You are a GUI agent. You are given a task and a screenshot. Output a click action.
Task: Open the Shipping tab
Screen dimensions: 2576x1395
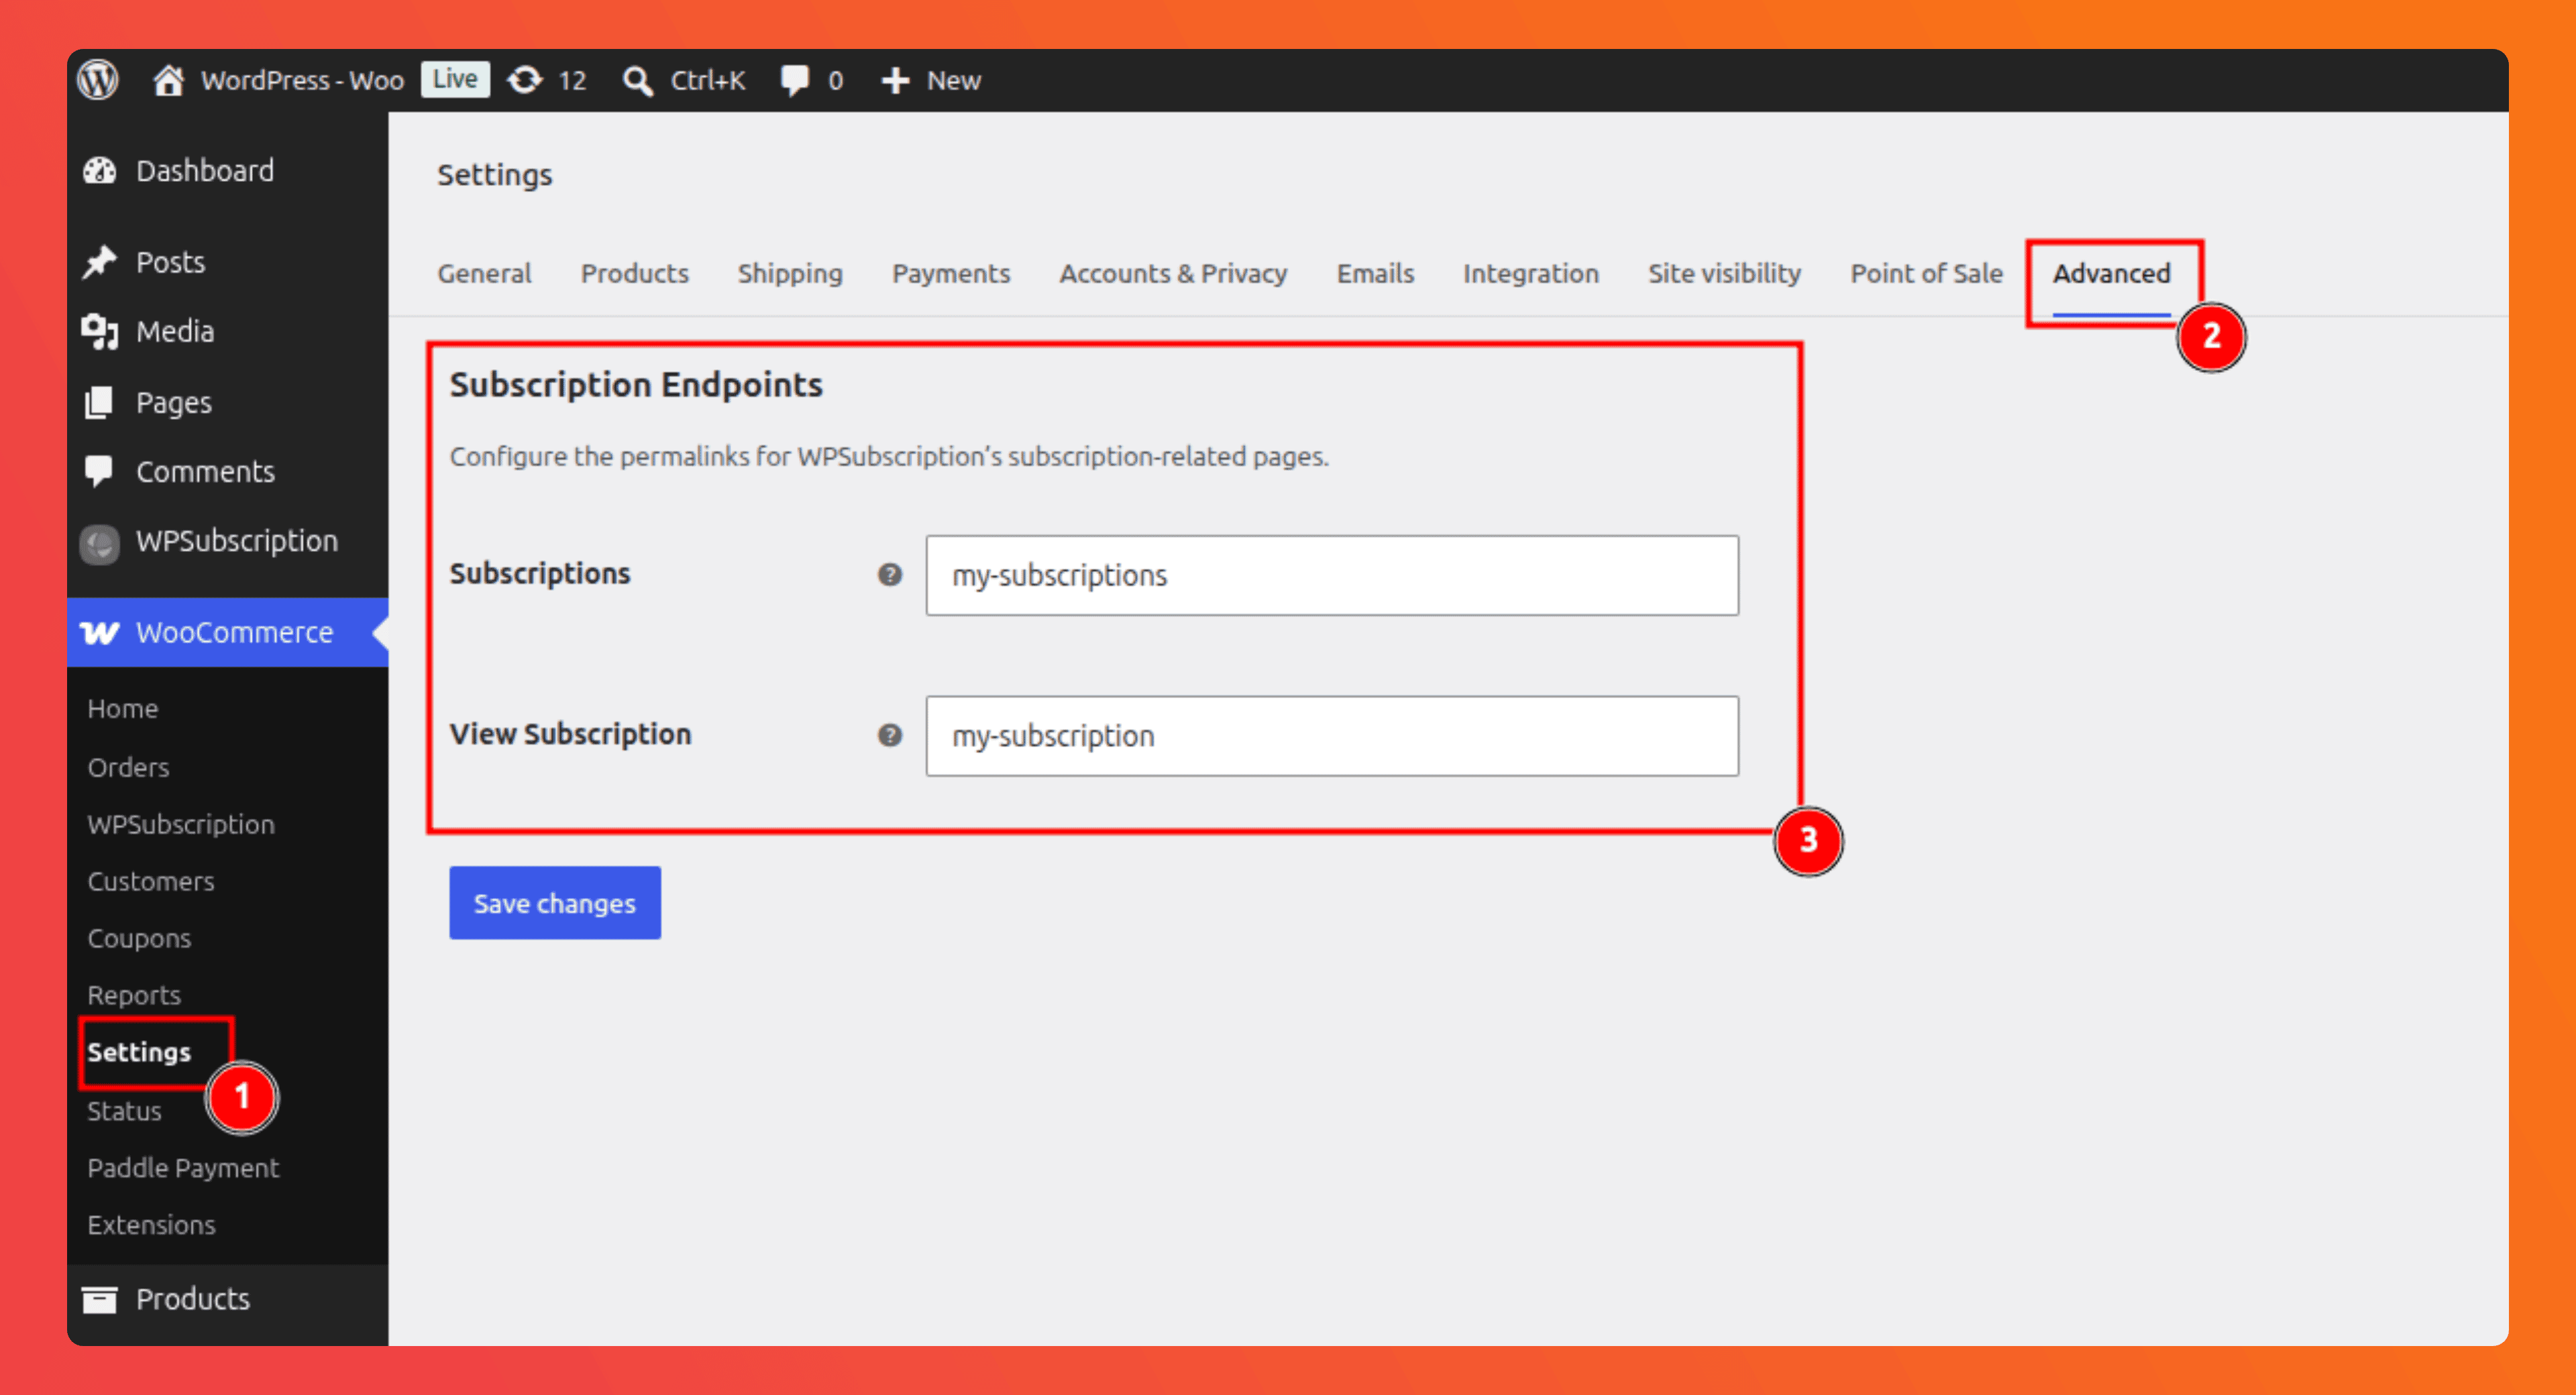[x=790, y=273]
